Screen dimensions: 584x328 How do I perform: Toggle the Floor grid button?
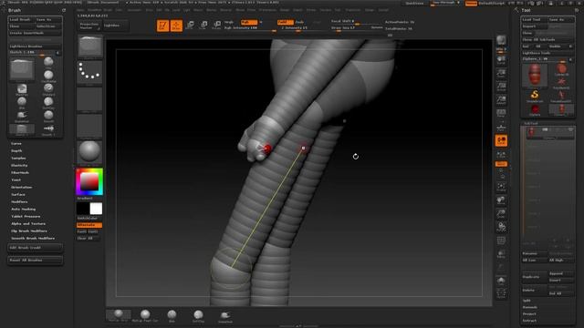[501, 128]
